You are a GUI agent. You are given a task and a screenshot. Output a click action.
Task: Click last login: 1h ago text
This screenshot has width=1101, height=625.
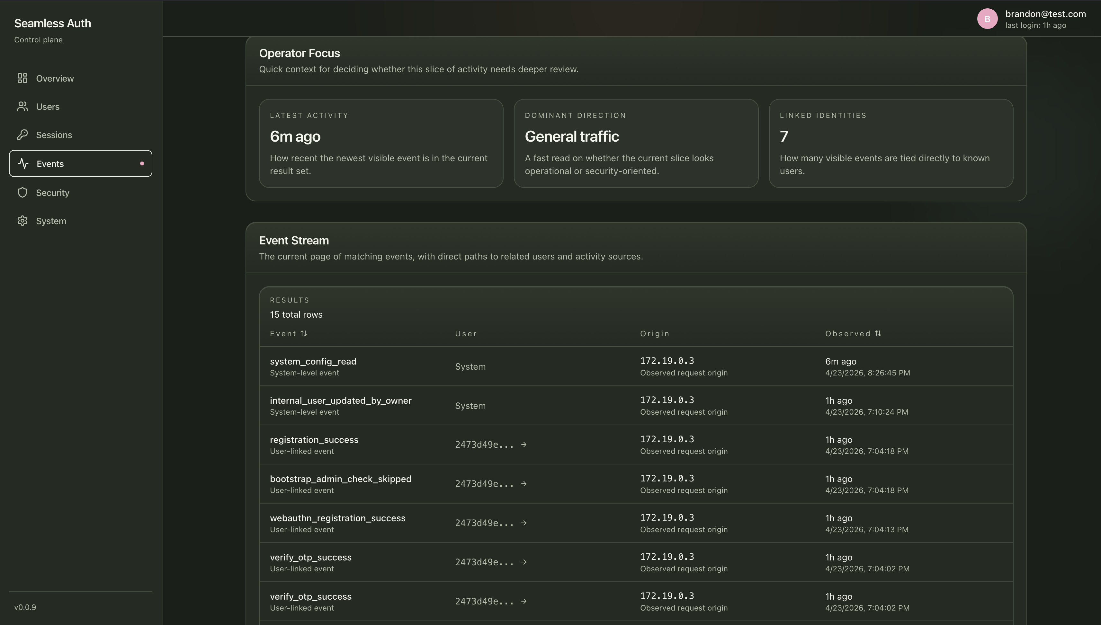click(x=1036, y=25)
